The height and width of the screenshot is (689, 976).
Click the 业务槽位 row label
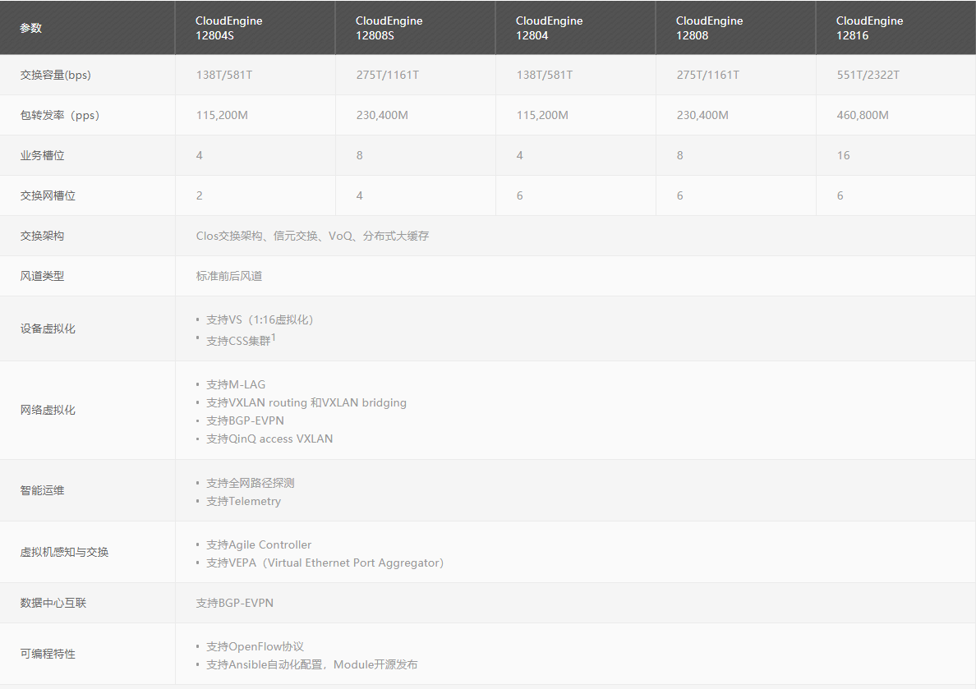(42, 155)
